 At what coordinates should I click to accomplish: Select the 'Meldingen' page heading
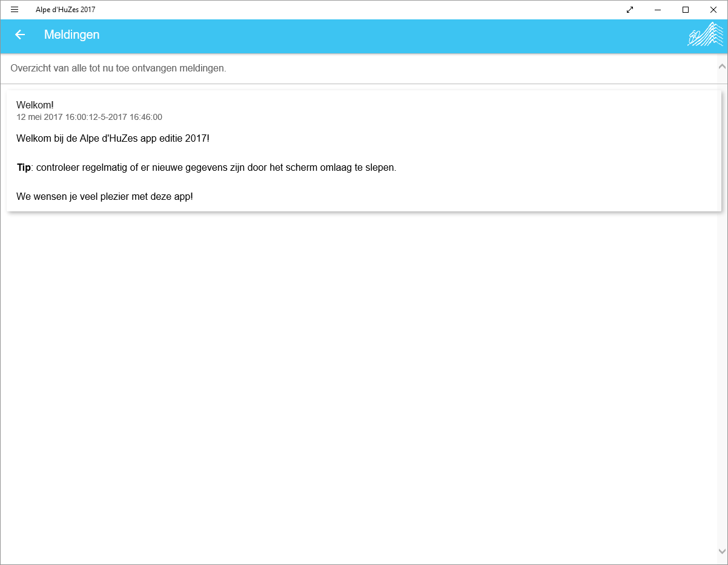coord(71,35)
